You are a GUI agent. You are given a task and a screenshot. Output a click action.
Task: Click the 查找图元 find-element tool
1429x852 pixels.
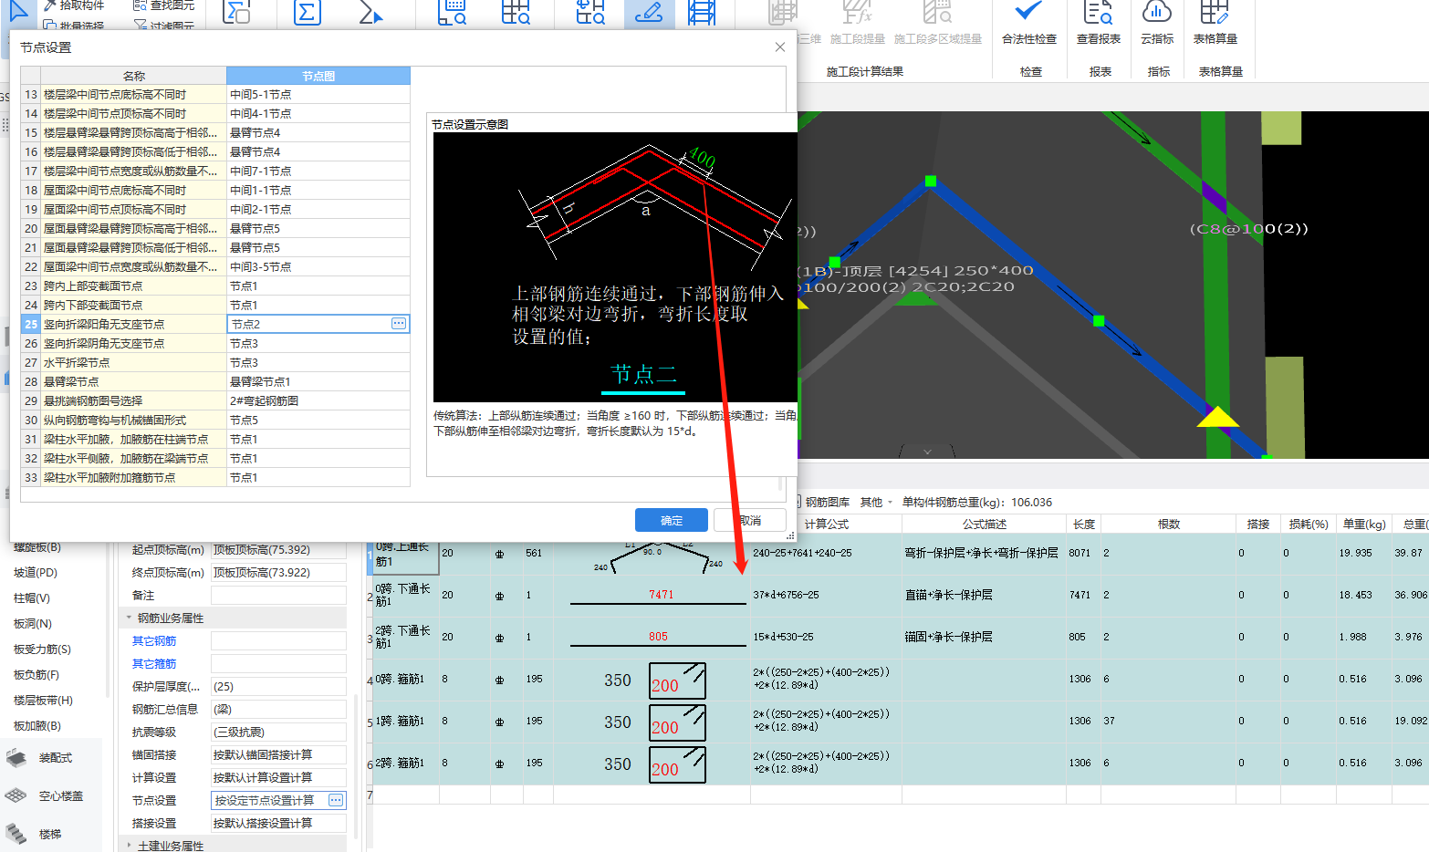(163, 5)
